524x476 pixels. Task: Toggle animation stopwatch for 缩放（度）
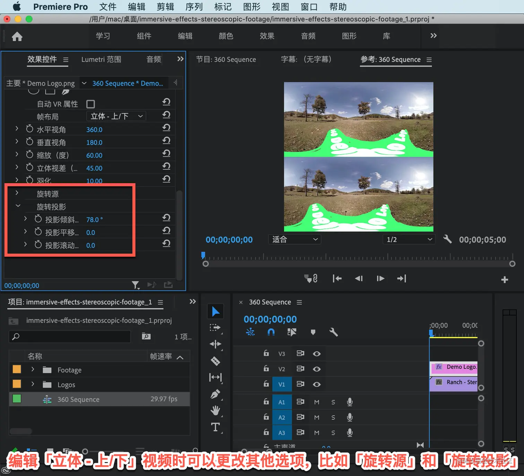(30, 154)
